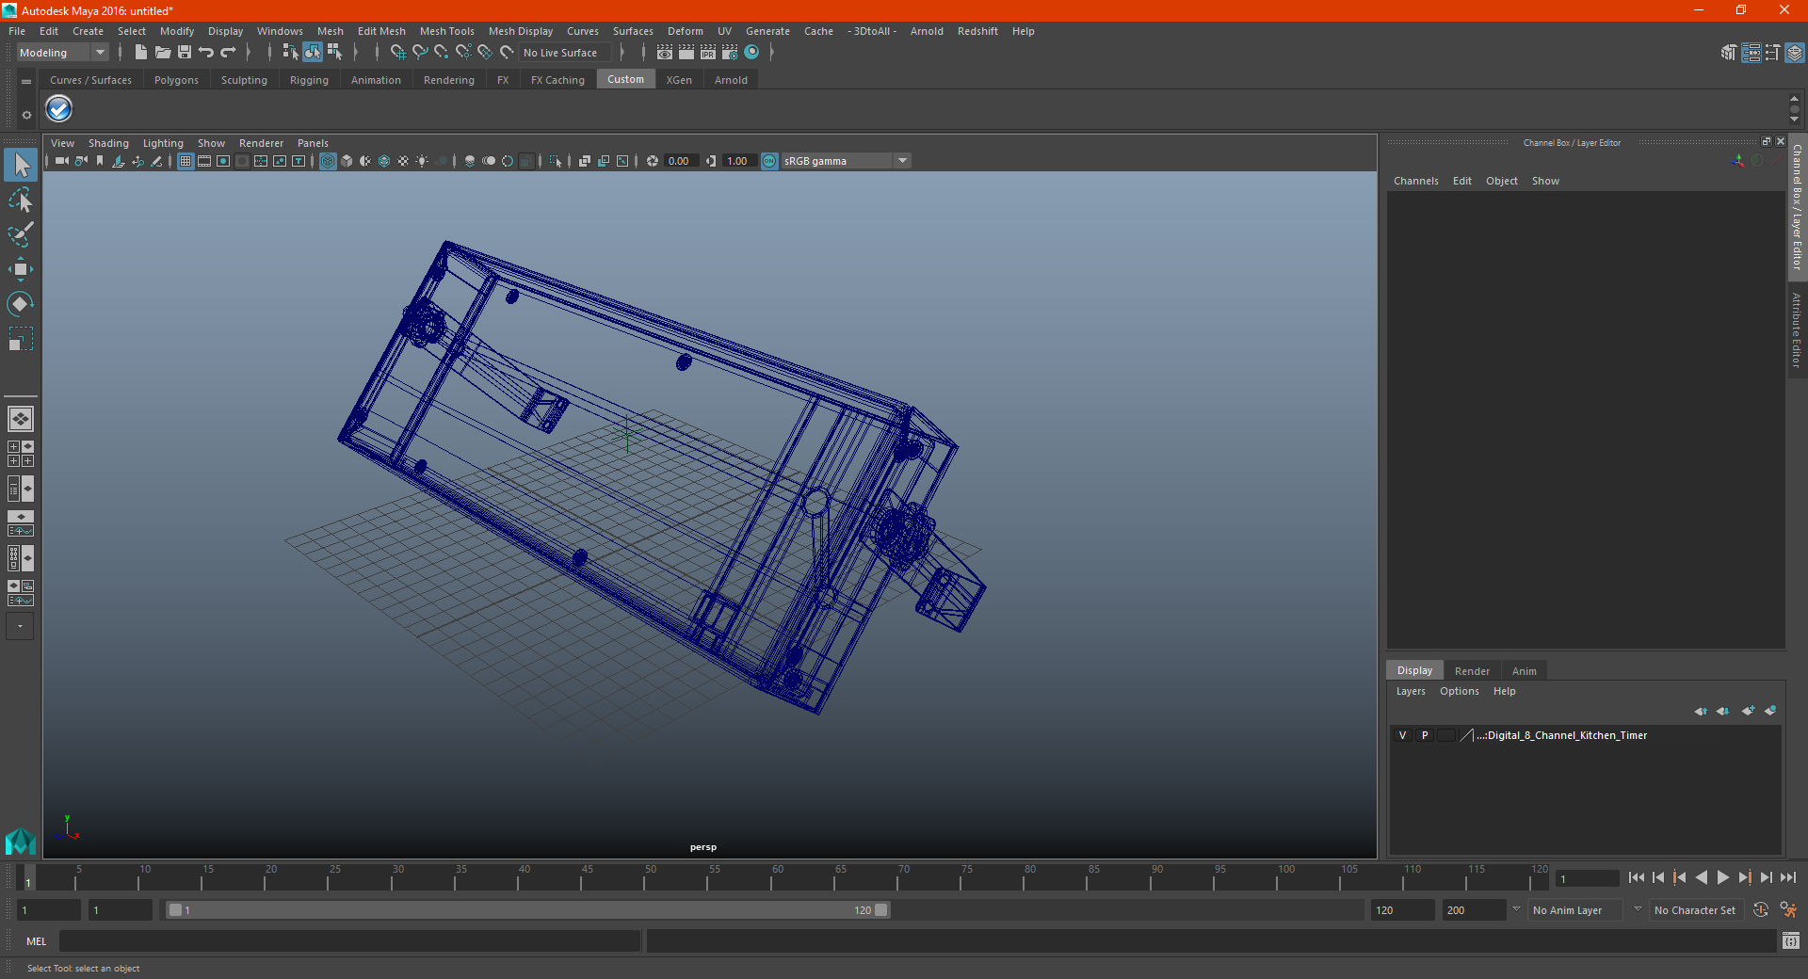The width and height of the screenshot is (1808, 979).
Task: Toggle layer visibility V box
Action: coord(1402,735)
